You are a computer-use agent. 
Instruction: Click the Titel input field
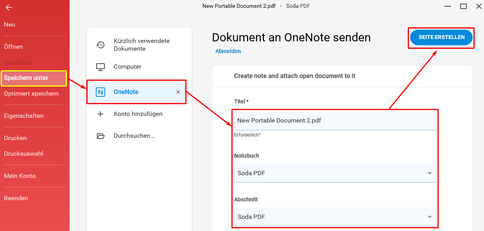(x=335, y=121)
